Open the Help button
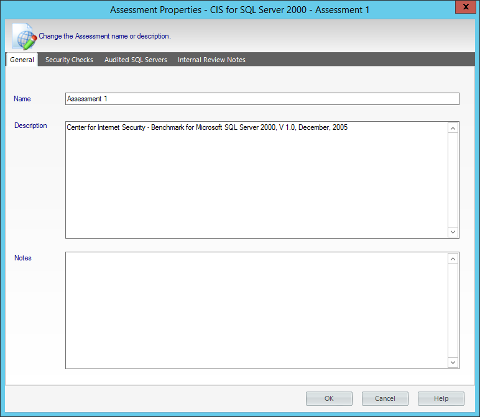480x417 pixels. click(x=441, y=398)
